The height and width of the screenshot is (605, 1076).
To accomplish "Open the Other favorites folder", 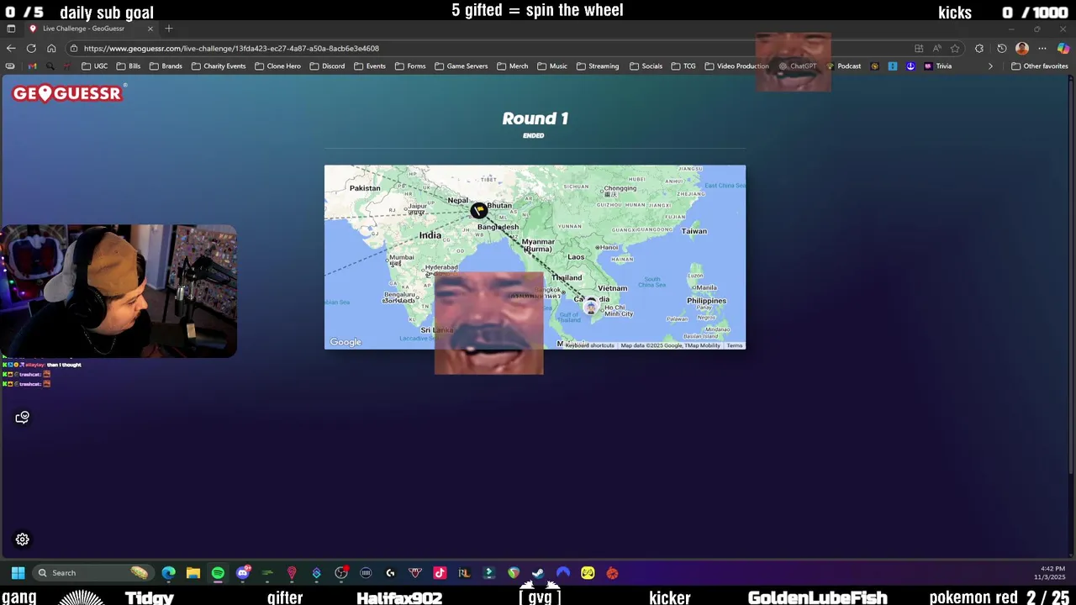I will point(1040,66).
